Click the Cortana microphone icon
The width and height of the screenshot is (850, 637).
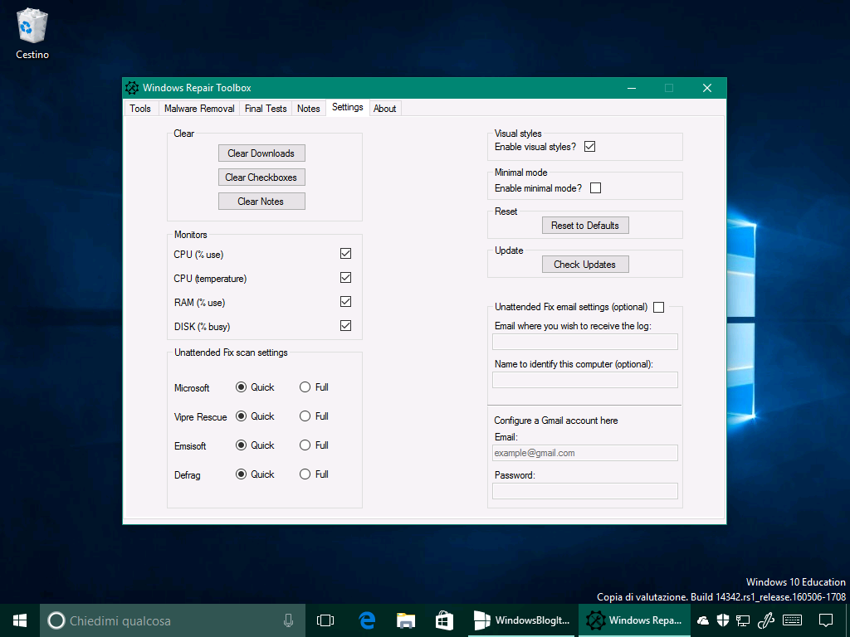[288, 620]
